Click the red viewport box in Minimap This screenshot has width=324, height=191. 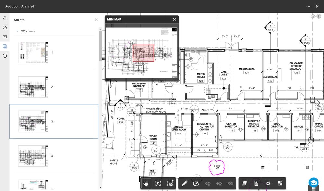pyautogui.click(x=143, y=53)
